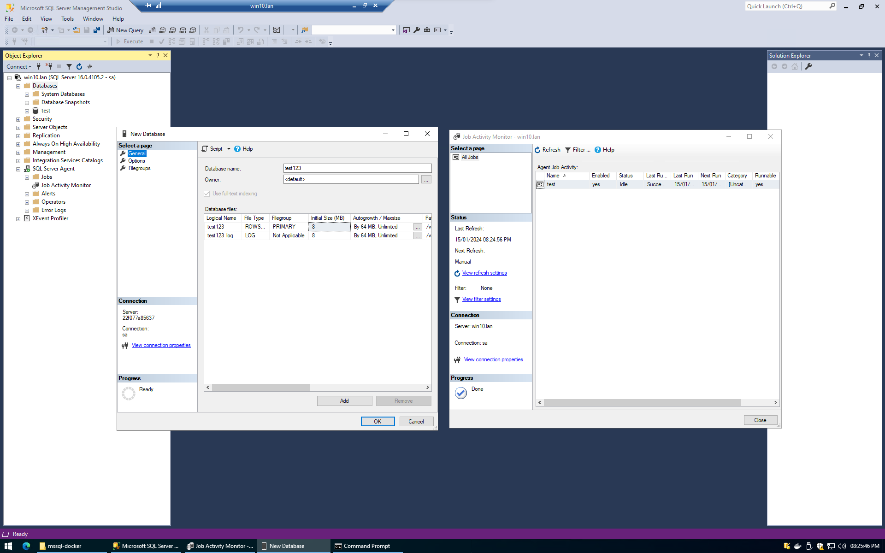The width and height of the screenshot is (885, 553).
Task: Open the Tools menu
Action: (67, 19)
